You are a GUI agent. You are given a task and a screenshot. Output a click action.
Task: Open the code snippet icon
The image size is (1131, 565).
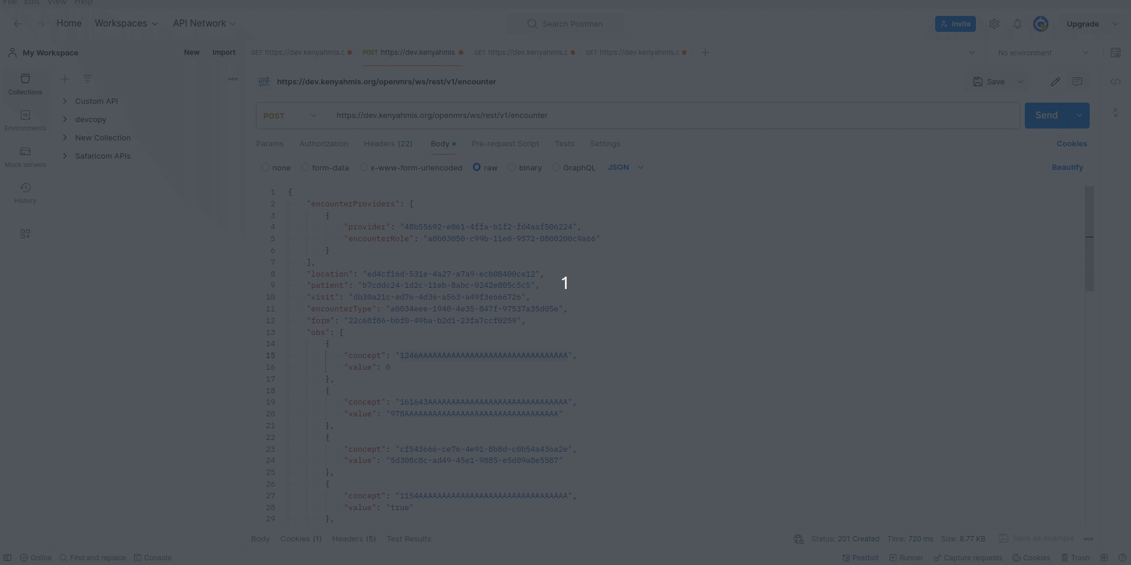pyautogui.click(x=1116, y=82)
